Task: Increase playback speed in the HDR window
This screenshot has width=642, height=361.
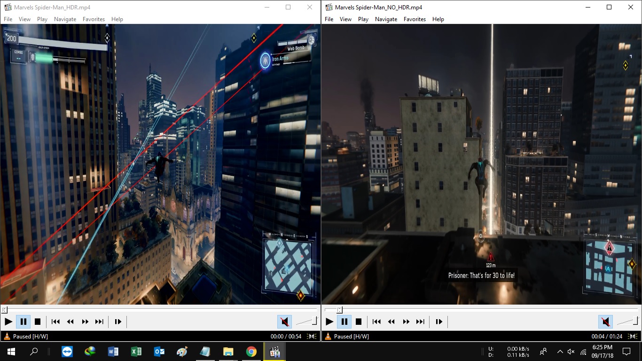Action: 85,322
